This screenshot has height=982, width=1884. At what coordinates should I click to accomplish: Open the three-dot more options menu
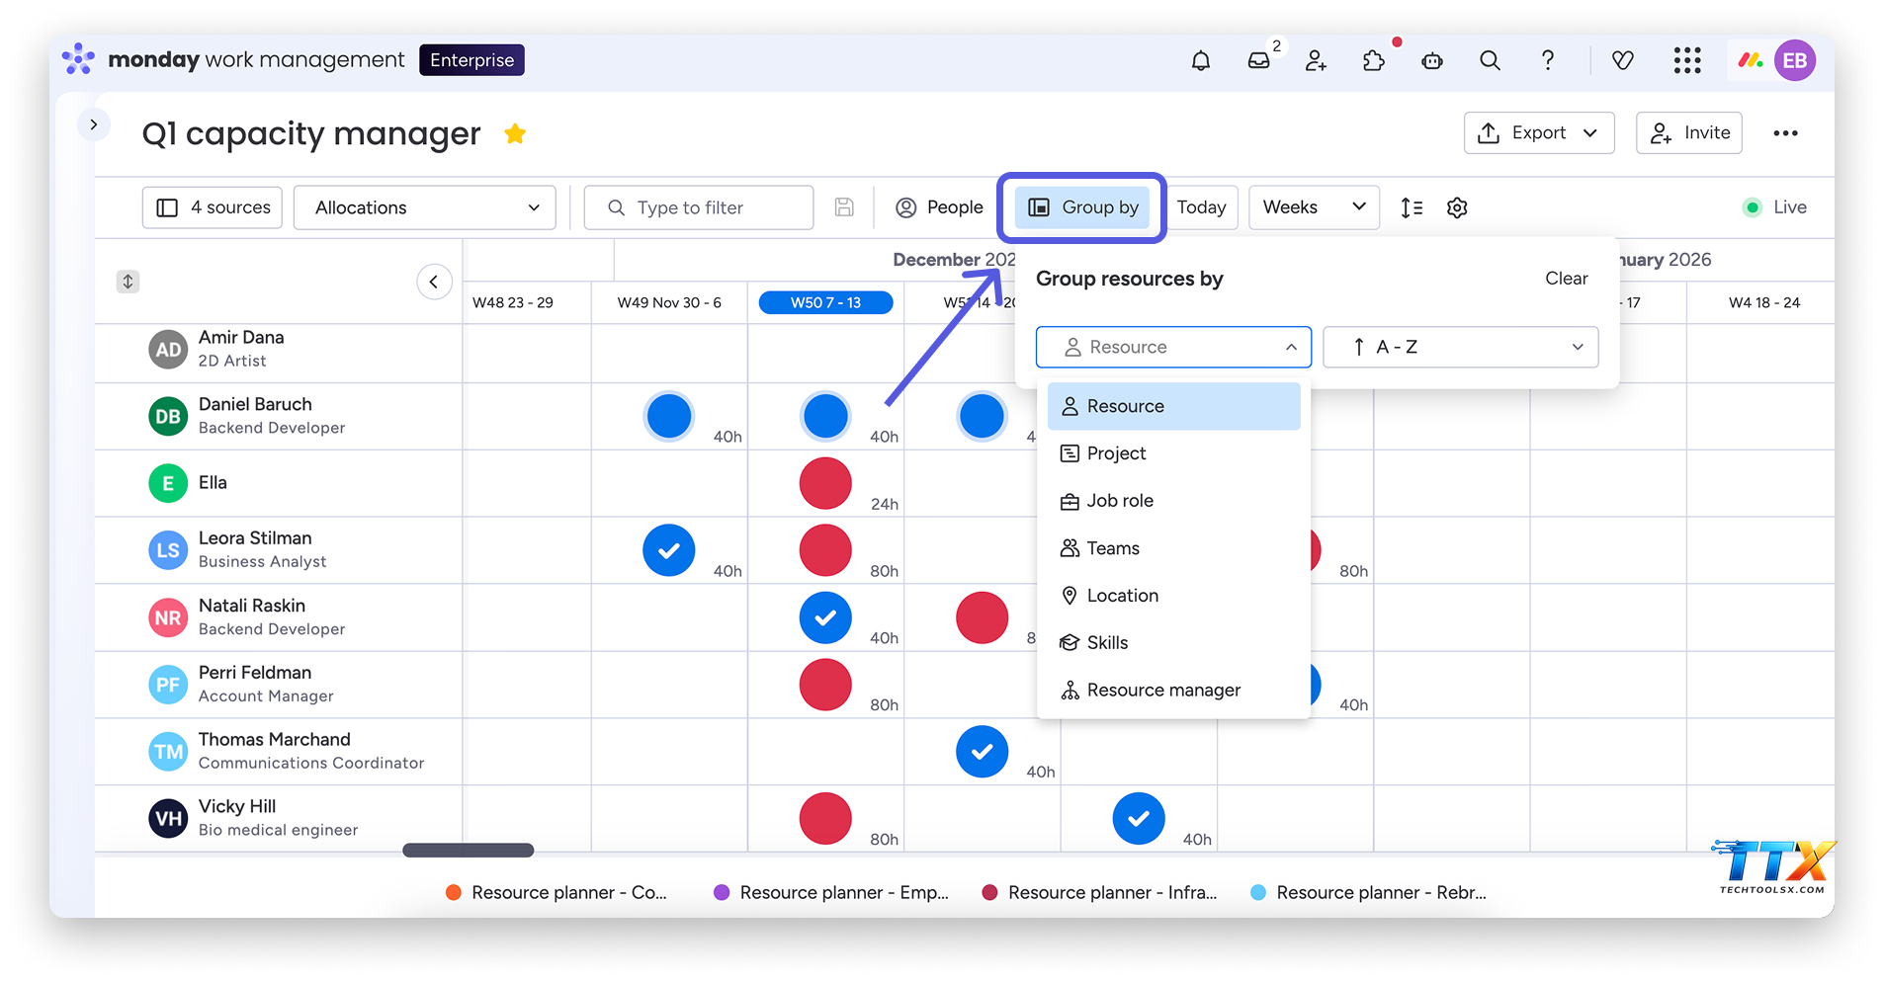[1785, 133]
